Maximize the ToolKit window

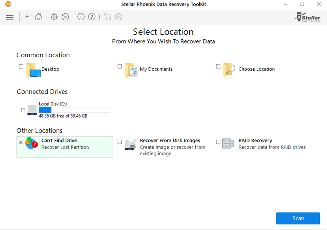302,4
